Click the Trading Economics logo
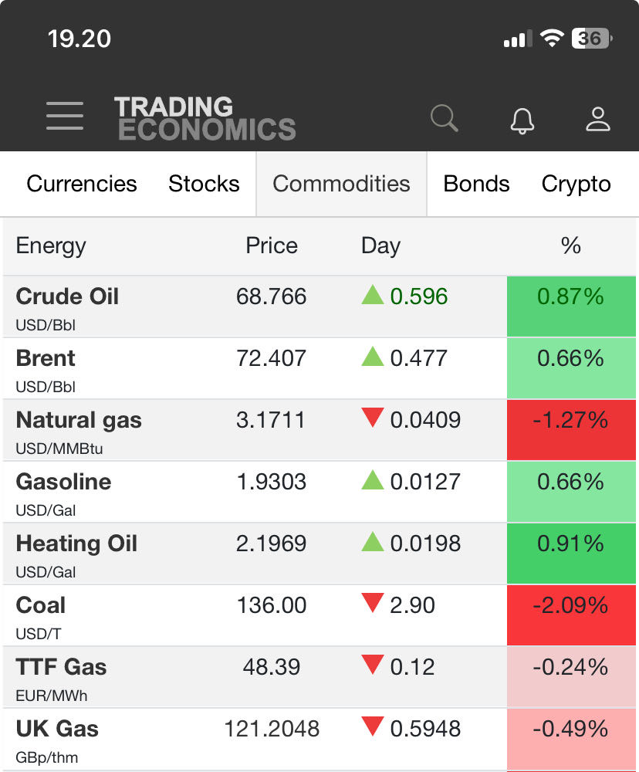Image resolution: width=639 pixels, height=772 pixels. pyautogui.click(x=205, y=118)
